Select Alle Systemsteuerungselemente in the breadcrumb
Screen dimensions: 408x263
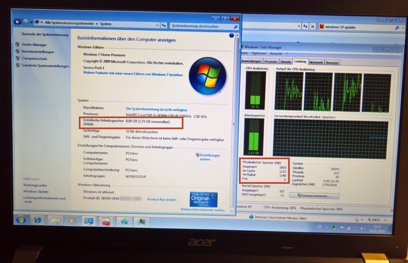(x=69, y=23)
